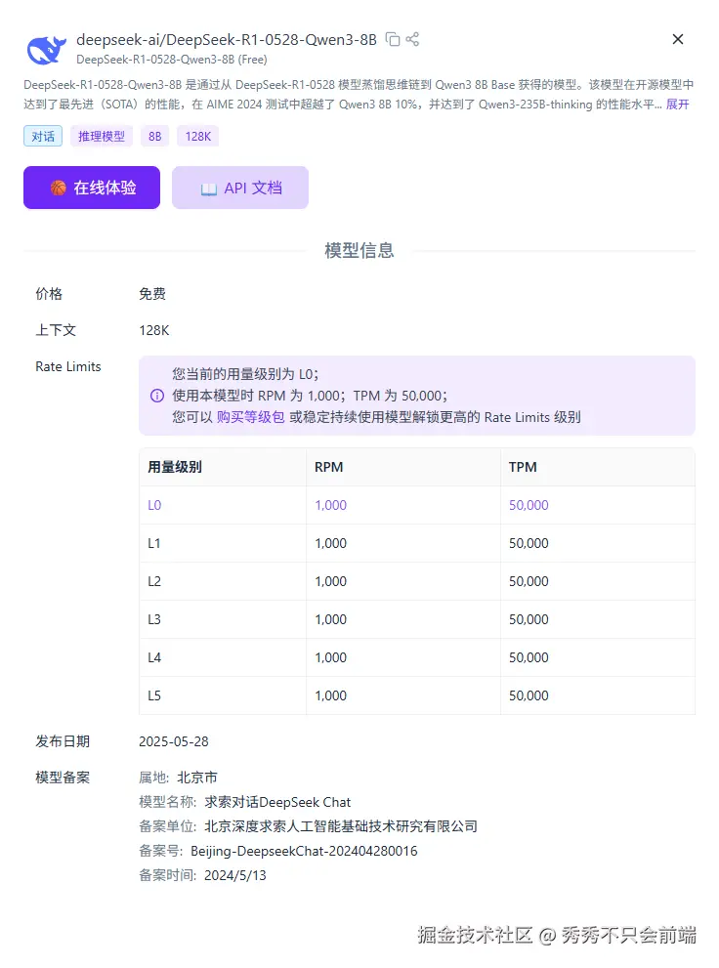
Task: Click the release date 2025-05-28
Action: pyautogui.click(x=174, y=741)
